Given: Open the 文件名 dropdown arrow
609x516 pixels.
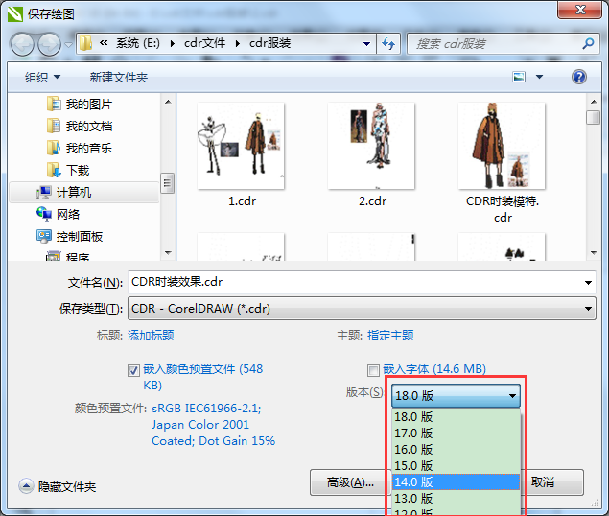Looking at the screenshot, I should [x=589, y=283].
